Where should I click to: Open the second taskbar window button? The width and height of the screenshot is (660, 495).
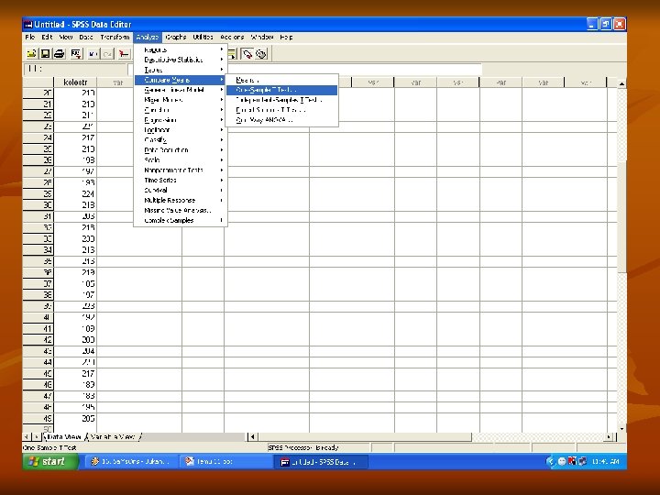(226, 462)
